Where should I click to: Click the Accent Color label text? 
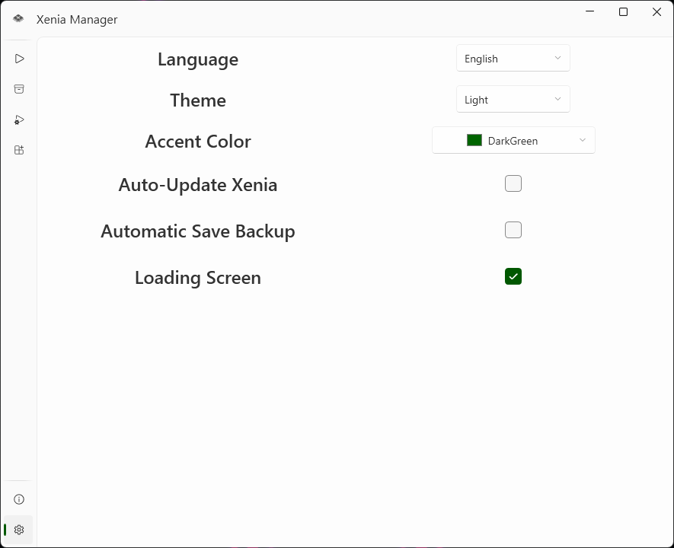click(x=198, y=142)
